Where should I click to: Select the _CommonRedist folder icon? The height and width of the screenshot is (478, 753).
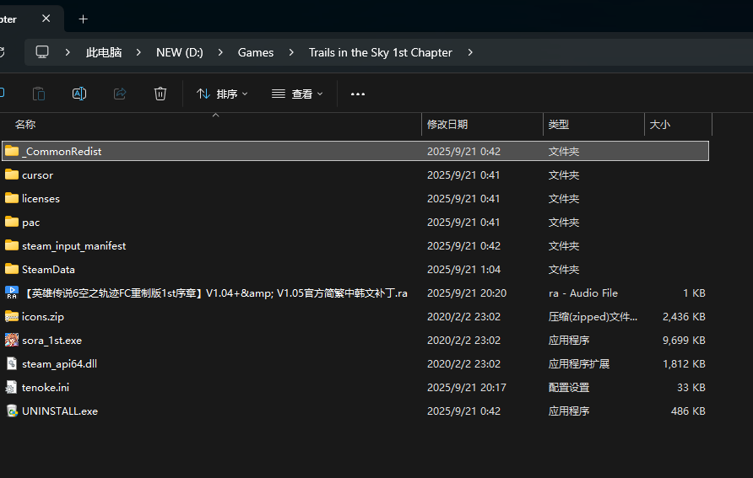point(12,151)
